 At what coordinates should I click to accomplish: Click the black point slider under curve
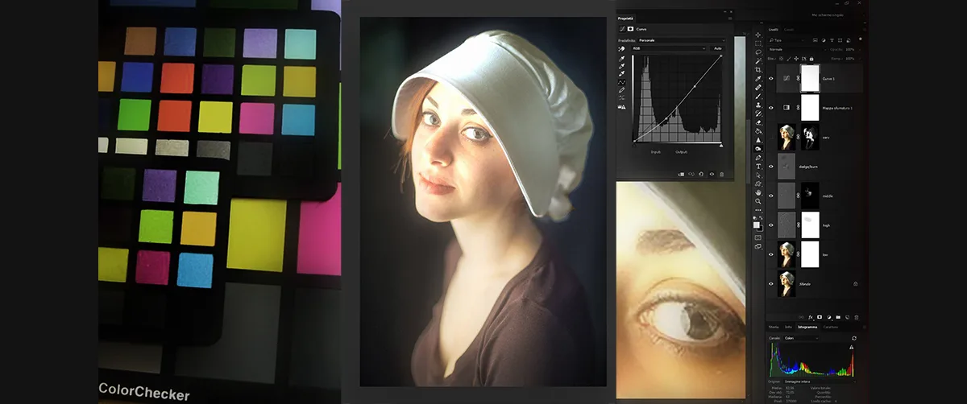click(634, 146)
